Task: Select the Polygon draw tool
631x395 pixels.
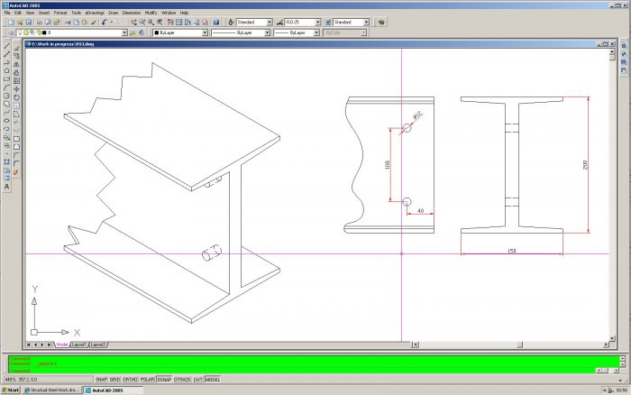Action: pyautogui.click(x=7, y=71)
